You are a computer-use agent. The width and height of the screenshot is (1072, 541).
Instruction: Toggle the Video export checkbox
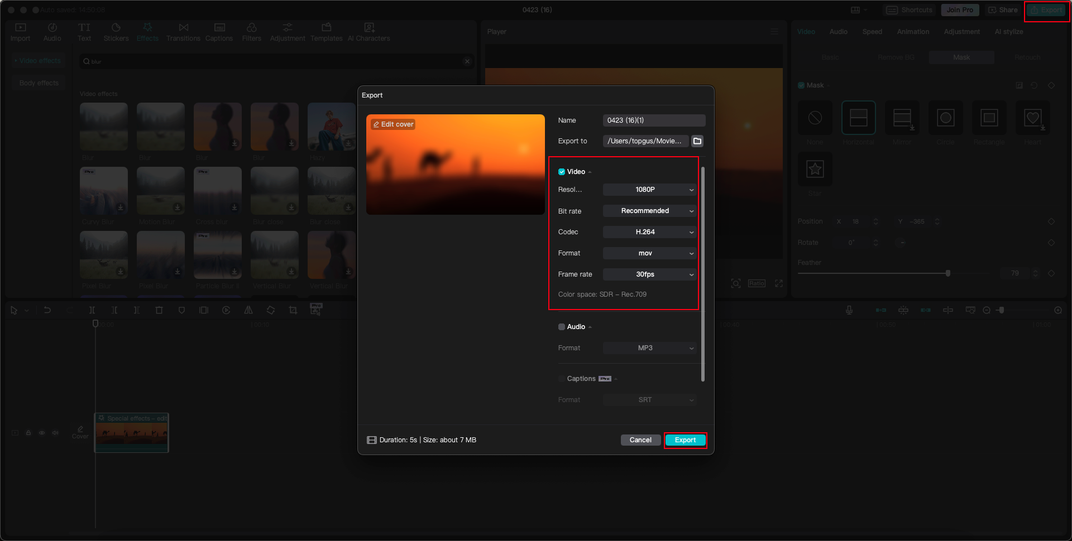point(562,172)
